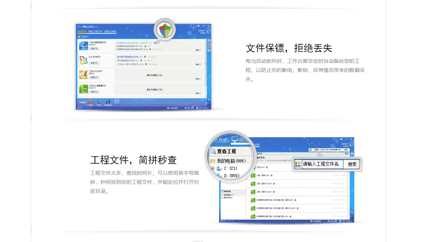Viewport: 431px width, 242px height.
Task: Open the 查看工程 magnifier icon
Action: click(213, 152)
